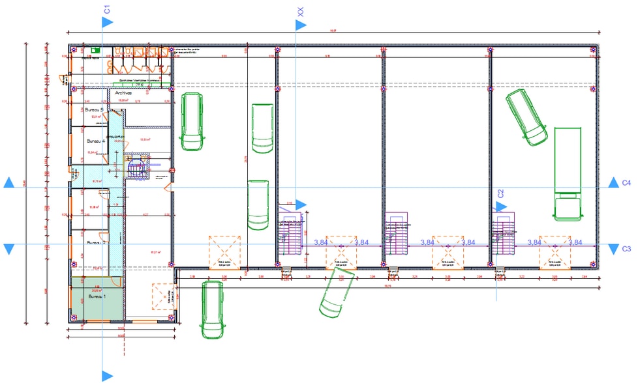
Task: Click the tilted van in the top-right bay
Action: (526, 116)
